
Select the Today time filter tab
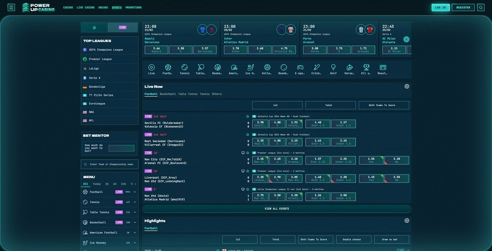pos(97,184)
